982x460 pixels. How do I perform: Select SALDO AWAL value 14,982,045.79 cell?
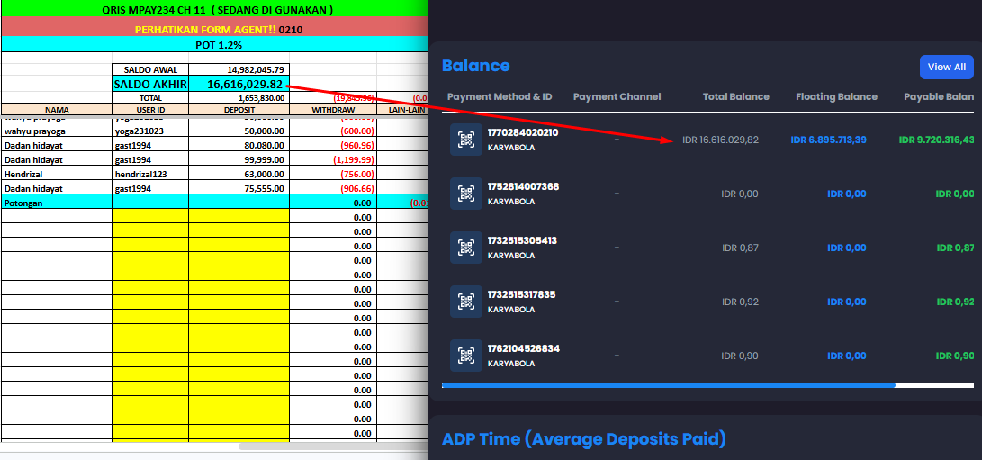coord(239,69)
